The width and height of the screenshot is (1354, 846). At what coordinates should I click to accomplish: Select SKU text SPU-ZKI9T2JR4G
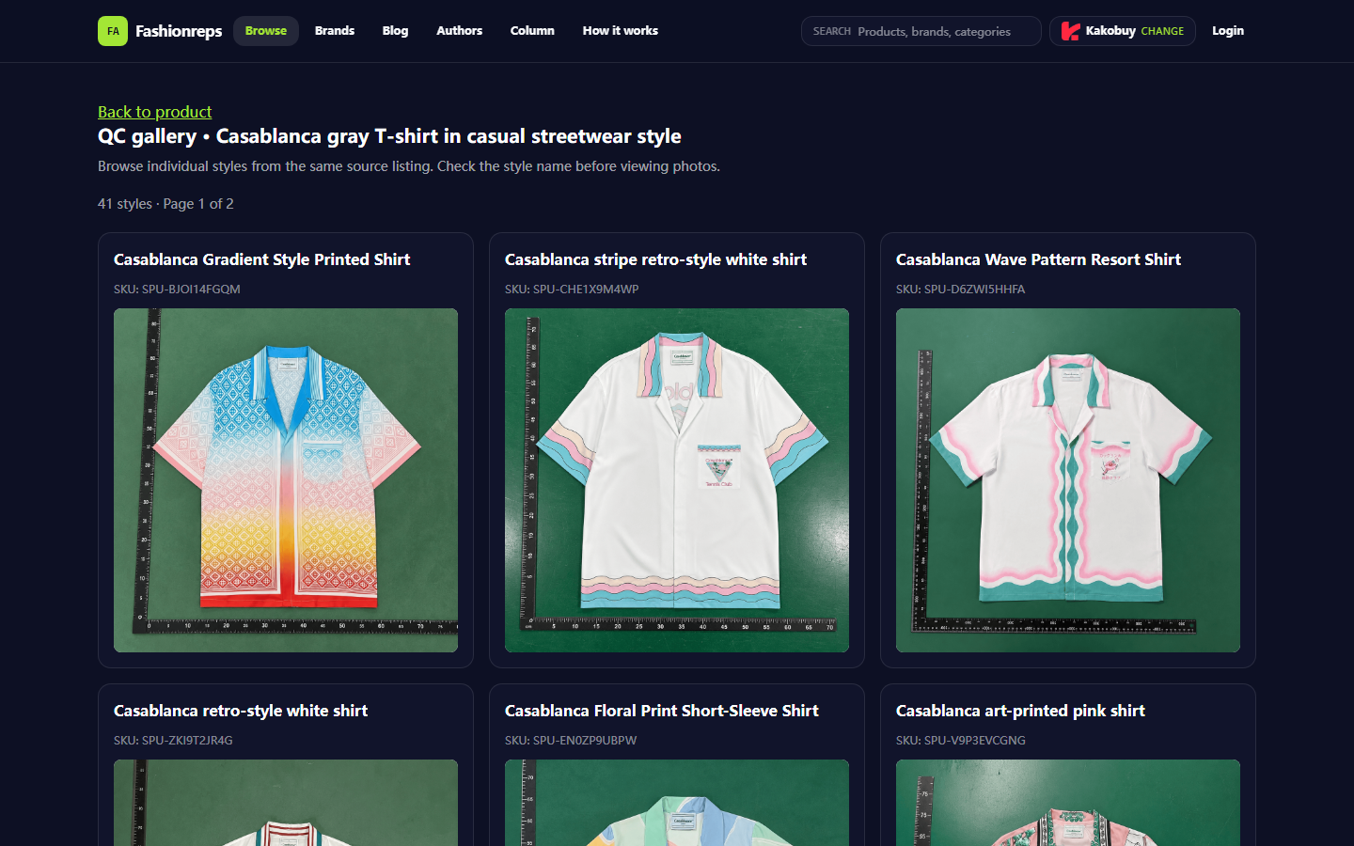pos(187,741)
